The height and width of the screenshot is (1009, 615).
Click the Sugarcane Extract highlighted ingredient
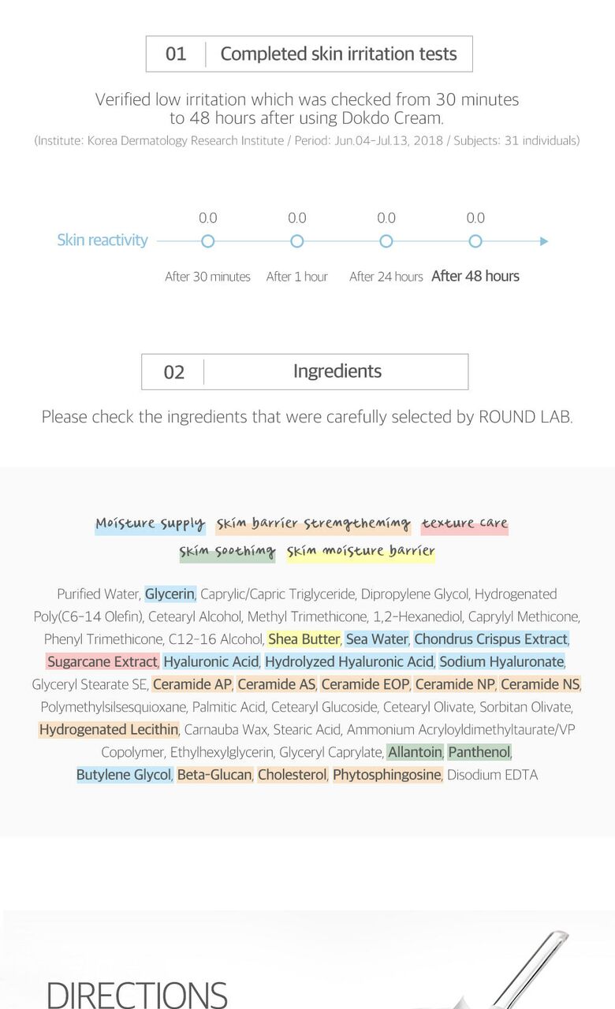point(102,661)
